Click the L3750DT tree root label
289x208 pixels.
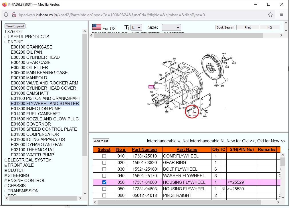pyautogui.click(x=14, y=32)
